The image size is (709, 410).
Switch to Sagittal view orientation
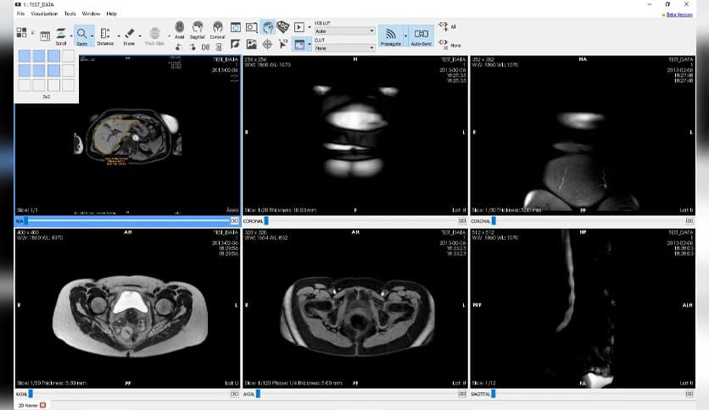coord(197,30)
